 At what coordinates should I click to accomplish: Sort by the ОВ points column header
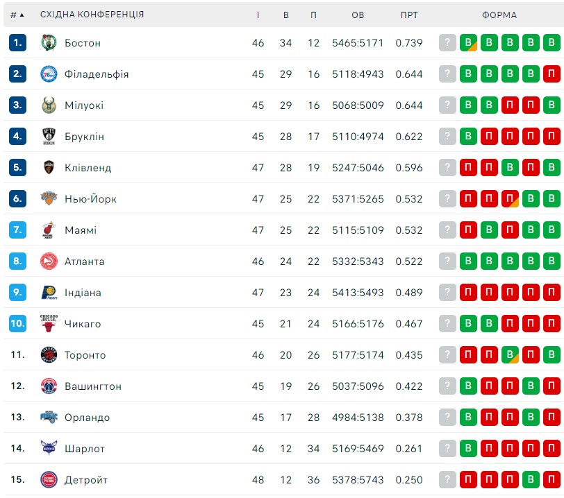(x=358, y=15)
